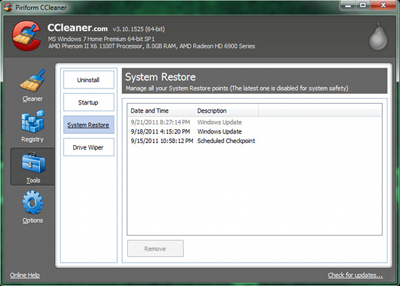Select the Tools toolbox icon

pyautogui.click(x=33, y=163)
